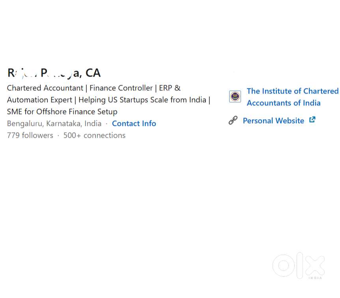Click the Chartered Accountant headline text
The height and width of the screenshot is (298, 340).
pos(45,88)
